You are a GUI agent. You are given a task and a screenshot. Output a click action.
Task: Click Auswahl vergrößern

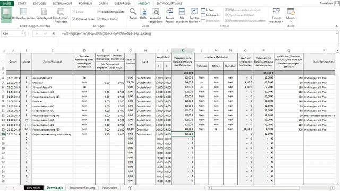pos(155,15)
